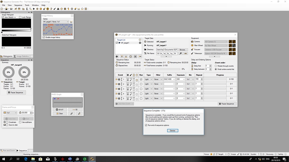Add a new target with the plus icon
The height and width of the screenshot is (162, 289).
click(117, 57)
